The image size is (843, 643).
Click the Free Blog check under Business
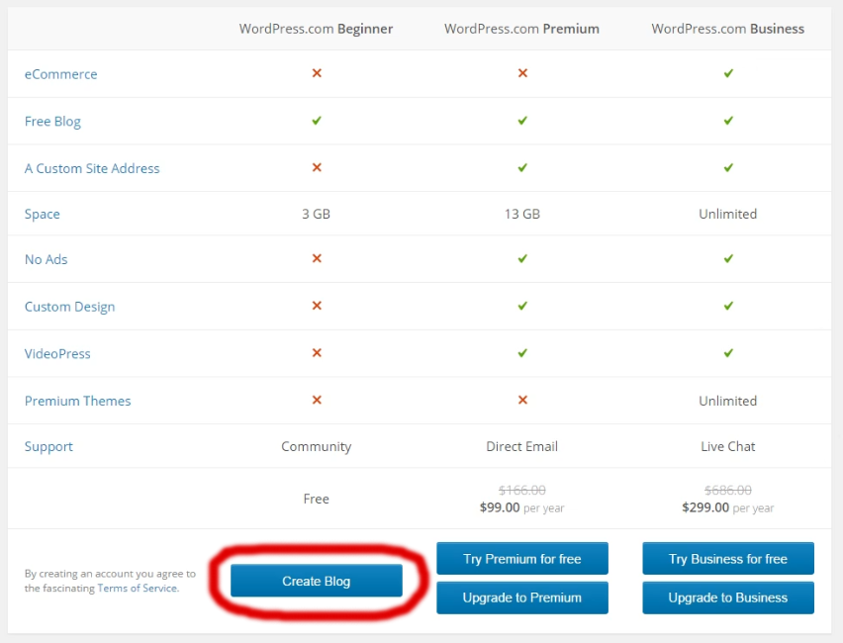pyautogui.click(x=728, y=121)
